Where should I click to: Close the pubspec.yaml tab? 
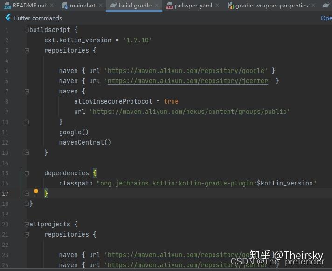[217, 5]
